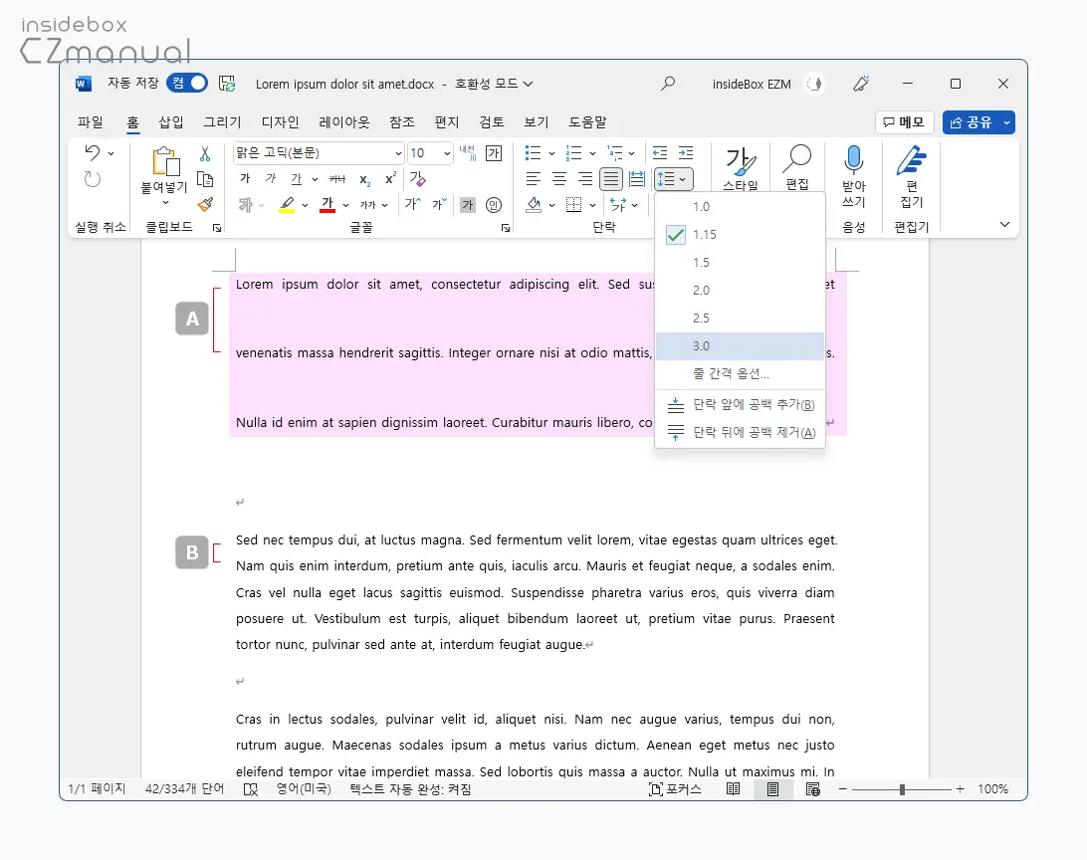Click the 메모 comments button

coord(904,122)
